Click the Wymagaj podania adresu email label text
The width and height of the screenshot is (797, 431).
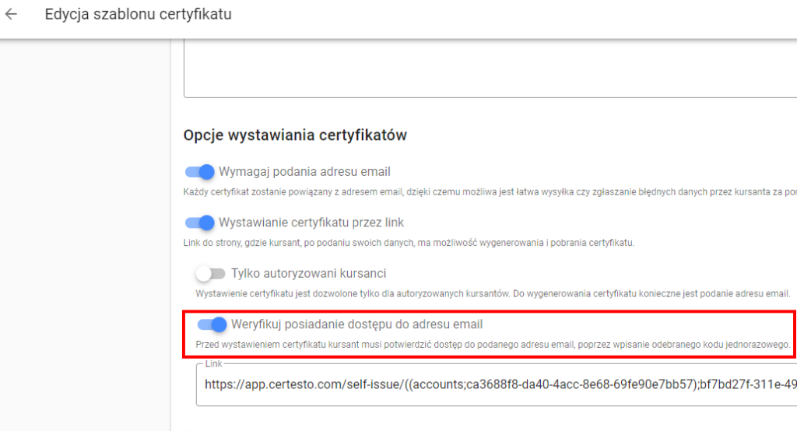(304, 172)
